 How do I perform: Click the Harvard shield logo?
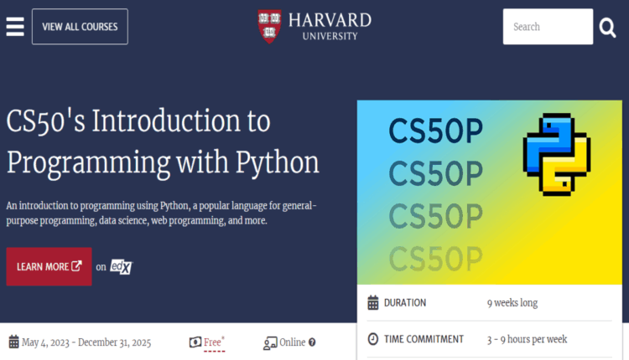point(270,25)
